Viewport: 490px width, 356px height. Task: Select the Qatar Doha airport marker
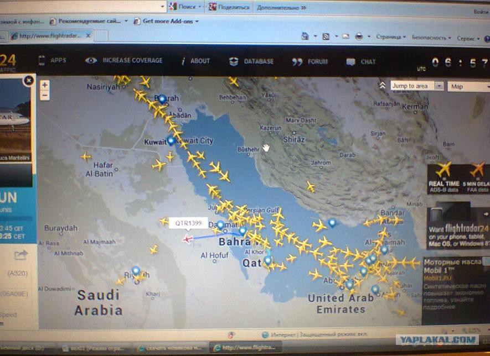coord(268,260)
